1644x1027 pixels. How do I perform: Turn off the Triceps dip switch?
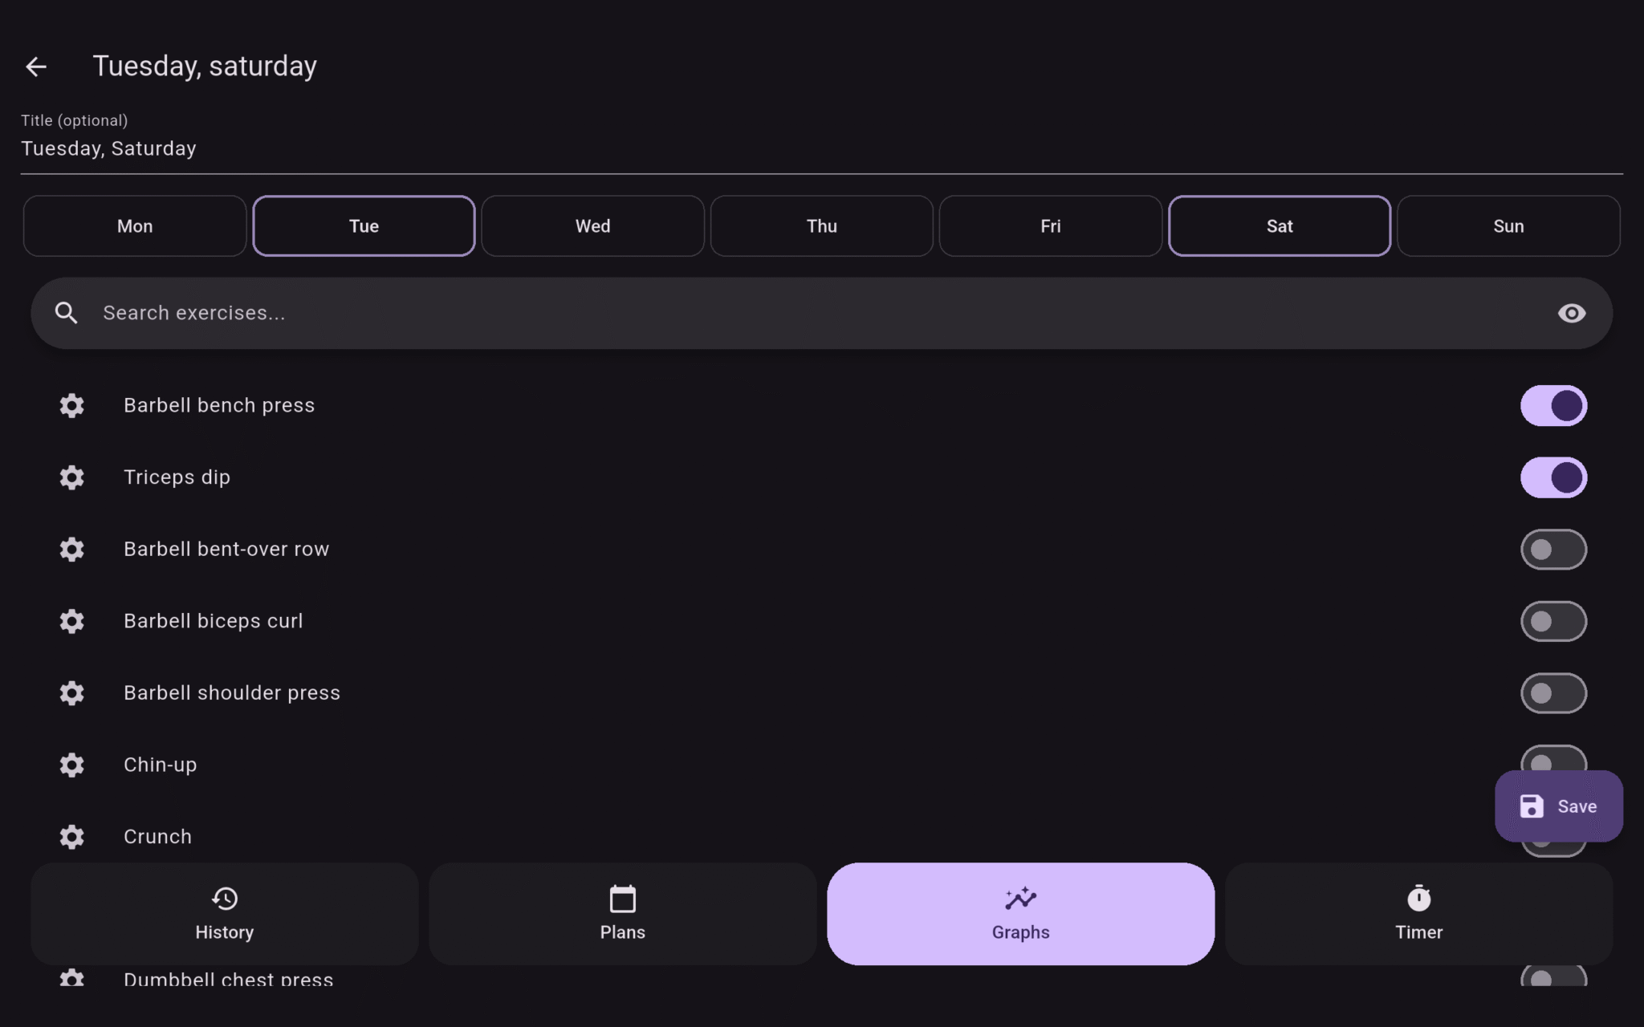1553,477
